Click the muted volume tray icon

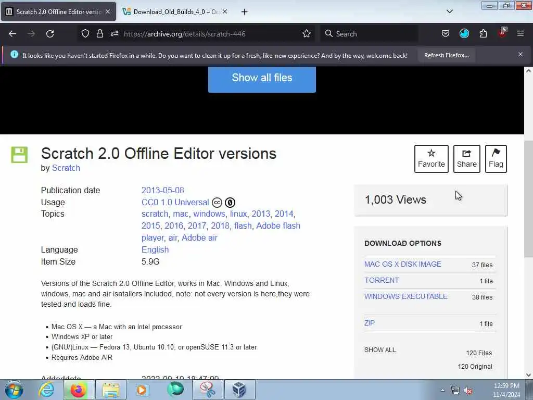pyautogui.click(x=468, y=391)
